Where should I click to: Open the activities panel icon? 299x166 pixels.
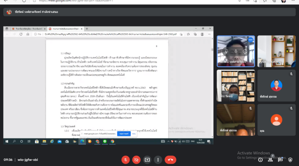(290, 160)
